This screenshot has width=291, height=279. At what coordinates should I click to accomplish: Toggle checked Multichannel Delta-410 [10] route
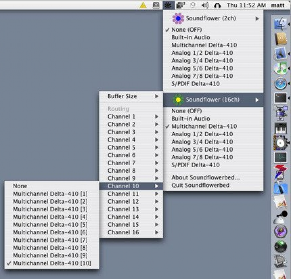point(52,263)
